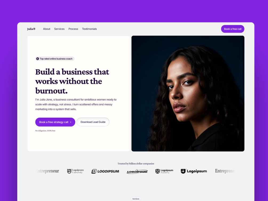Click the circular G icon in the badge
The image size is (268, 201).
[x=38, y=59]
